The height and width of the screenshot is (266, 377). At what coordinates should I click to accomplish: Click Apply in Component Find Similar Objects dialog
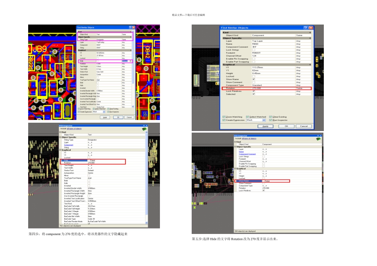[265, 126]
